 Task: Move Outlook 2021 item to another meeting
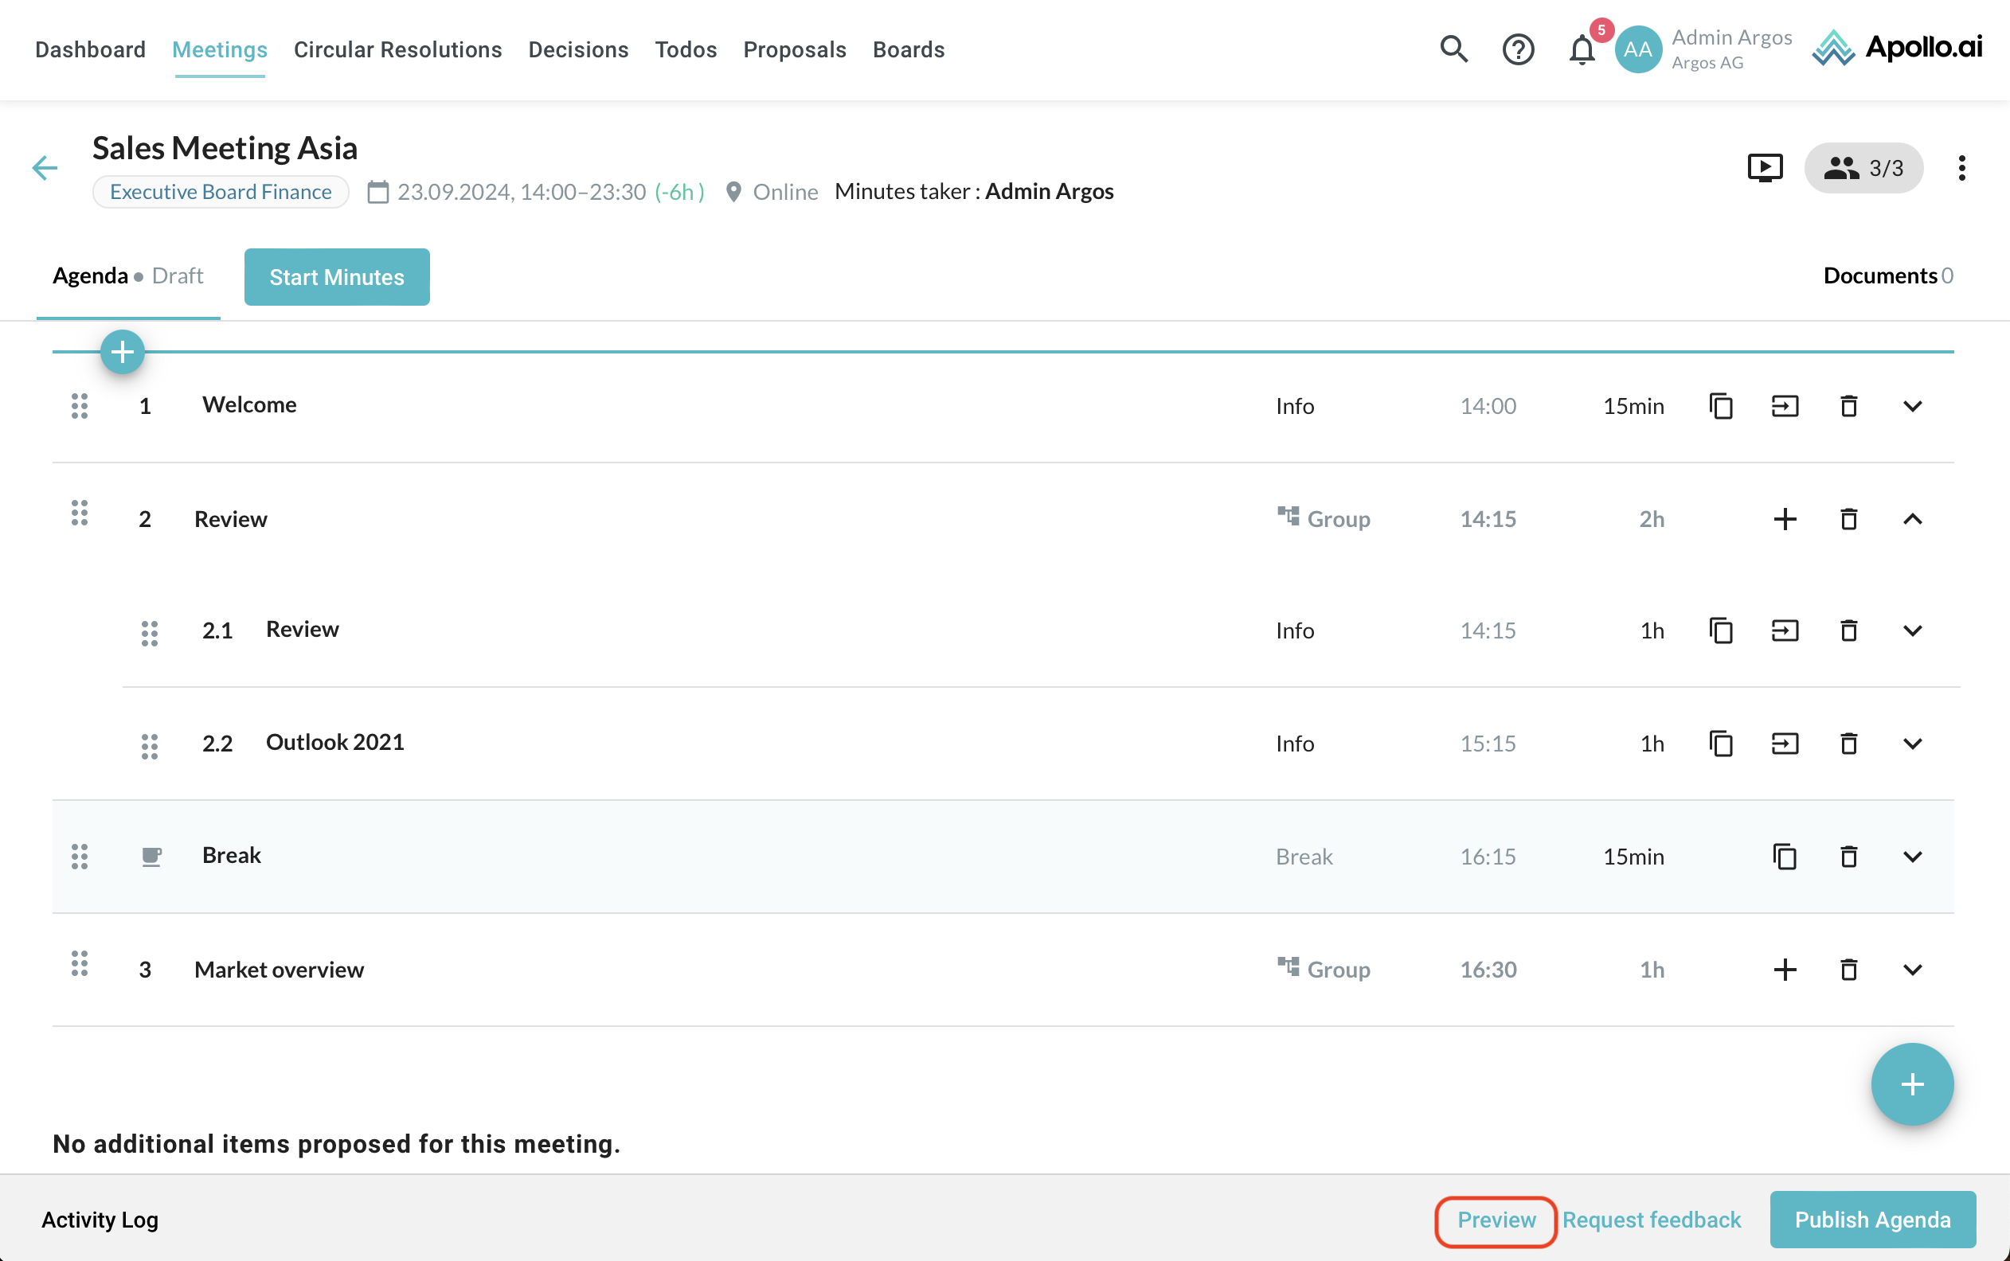pos(1784,743)
